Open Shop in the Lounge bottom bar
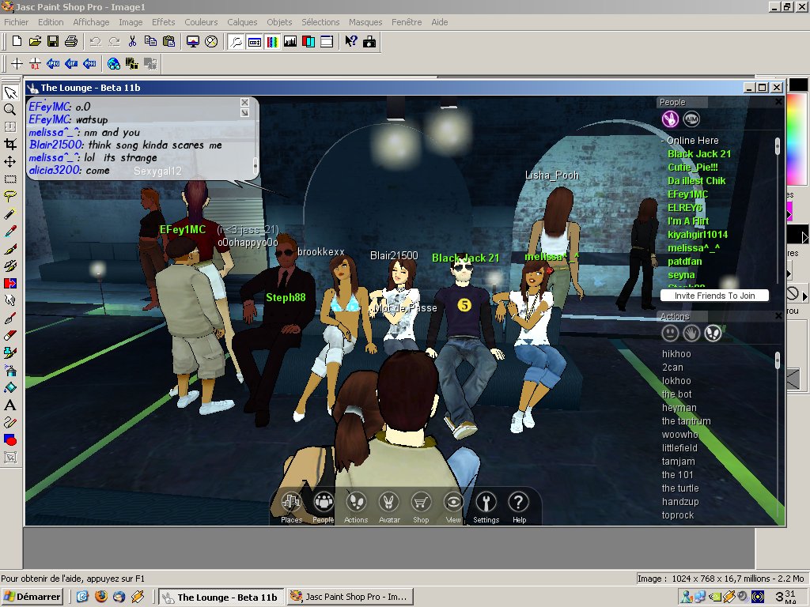The image size is (810, 607). [421, 507]
